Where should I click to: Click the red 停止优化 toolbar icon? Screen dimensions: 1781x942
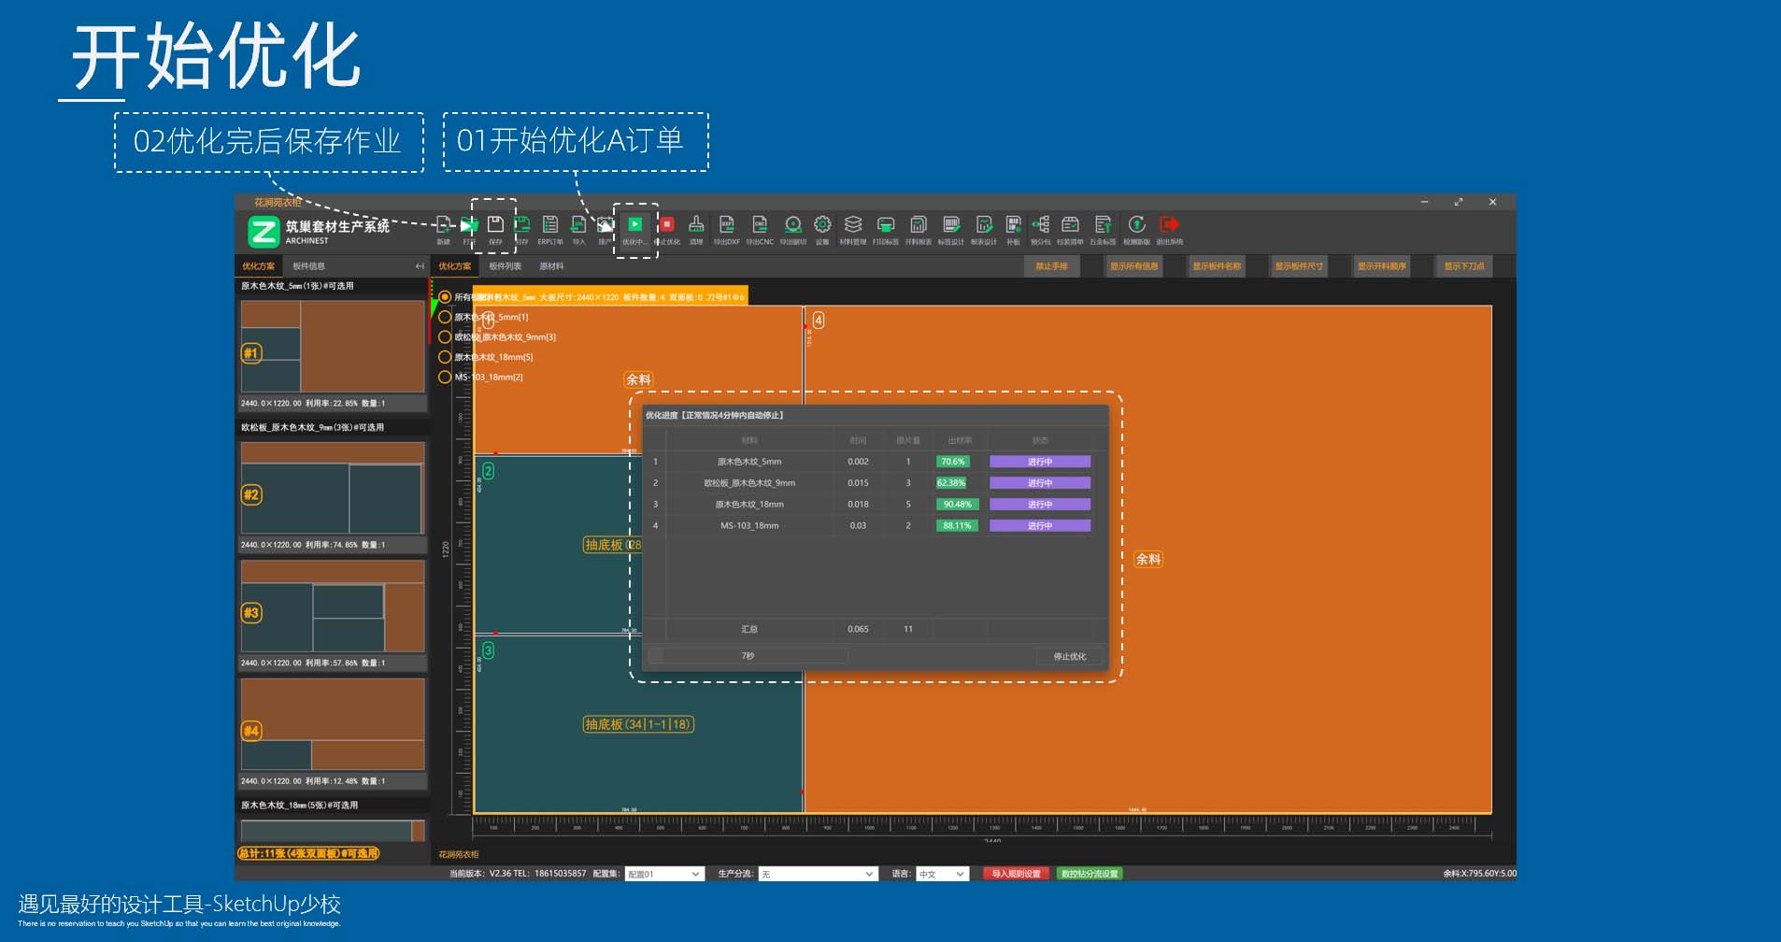click(666, 226)
